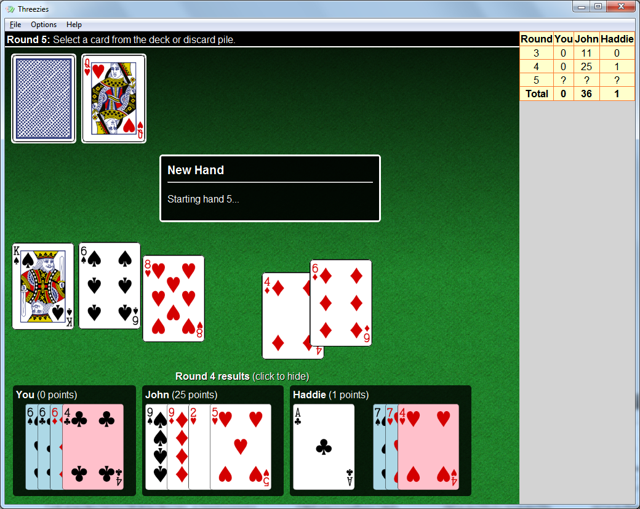Screen dimensions: 640x509
Task: Open the Help menu
Action: pos(74,25)
